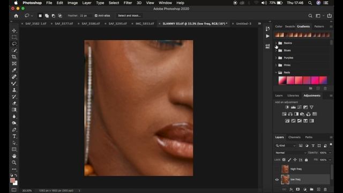Add a Curves adjustment

coord(299,107)
